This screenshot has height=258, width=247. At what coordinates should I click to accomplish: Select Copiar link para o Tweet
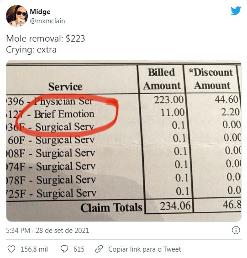click(x=145, y=249)
